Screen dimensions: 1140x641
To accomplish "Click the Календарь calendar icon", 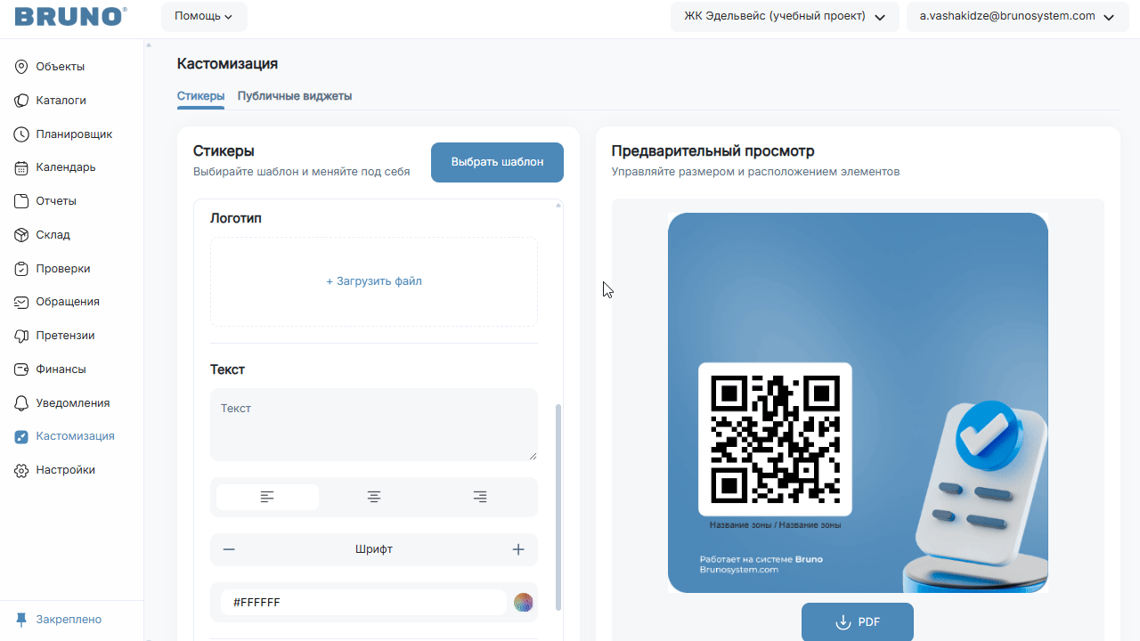I will click(22, 167).
